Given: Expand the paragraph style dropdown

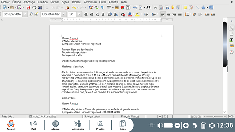Looking at the screenshot, I should (25, 14).
